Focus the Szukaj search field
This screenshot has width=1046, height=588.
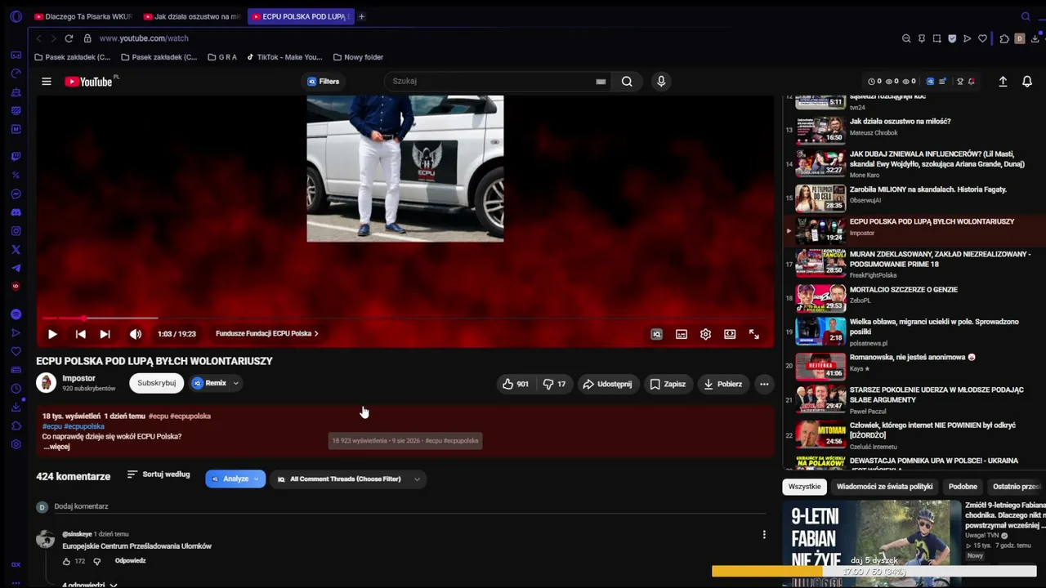tap(490, 82)
